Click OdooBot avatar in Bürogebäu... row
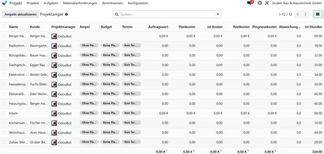The height and width of the screenshot is (154, 324). [x=54, y=56]
